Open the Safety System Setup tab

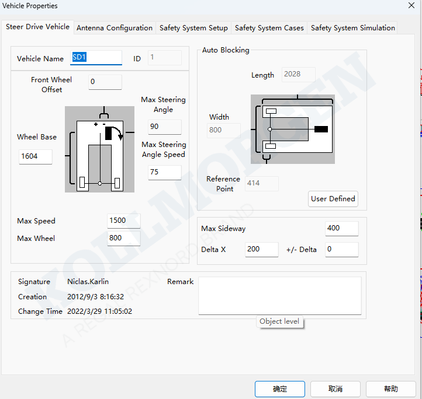(193, 28)
